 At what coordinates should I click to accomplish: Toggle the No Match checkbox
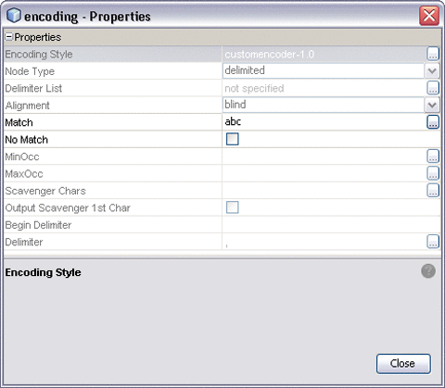coord(233,139)
